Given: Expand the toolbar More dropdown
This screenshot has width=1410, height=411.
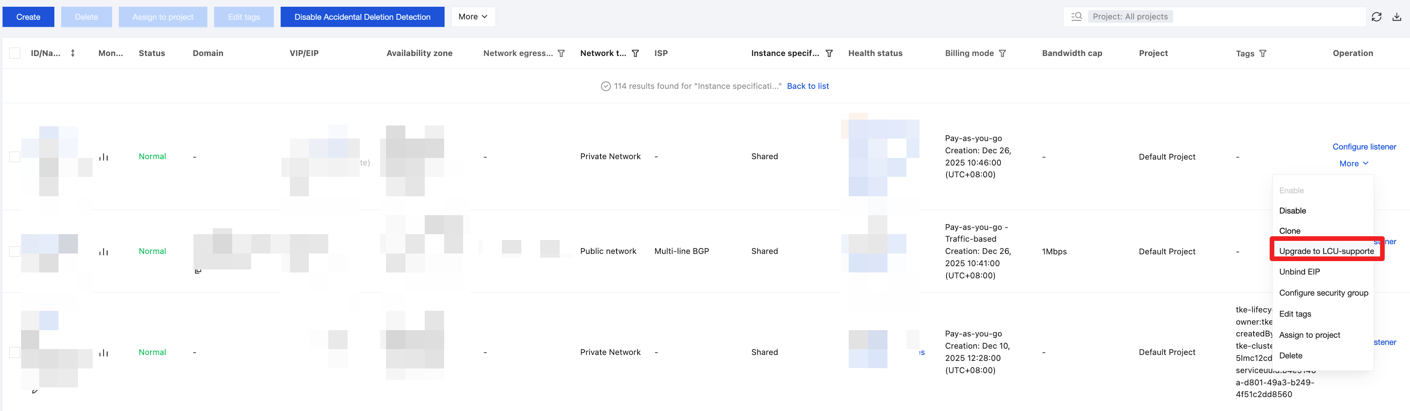Looking at the screenshot, I should (473, 17).
